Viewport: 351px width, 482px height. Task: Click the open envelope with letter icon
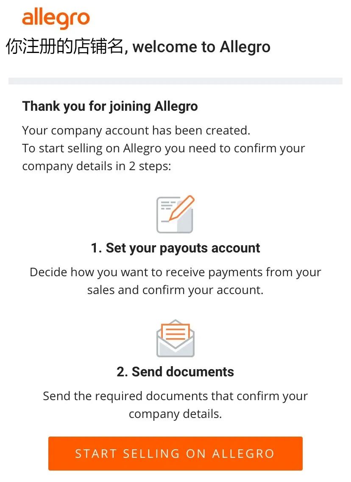pos(175,338)
